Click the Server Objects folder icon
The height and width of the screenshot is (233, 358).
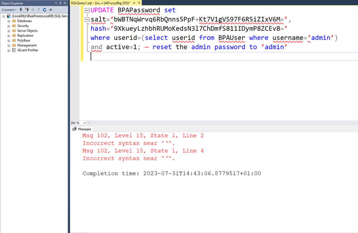point(14,31)
